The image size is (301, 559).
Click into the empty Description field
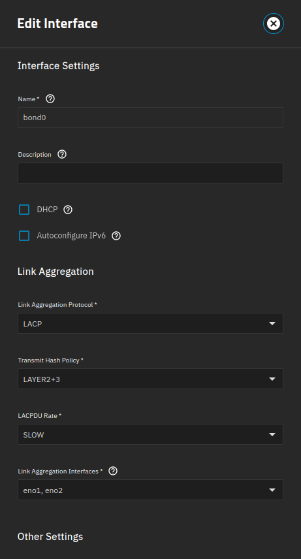pos(150,173)
